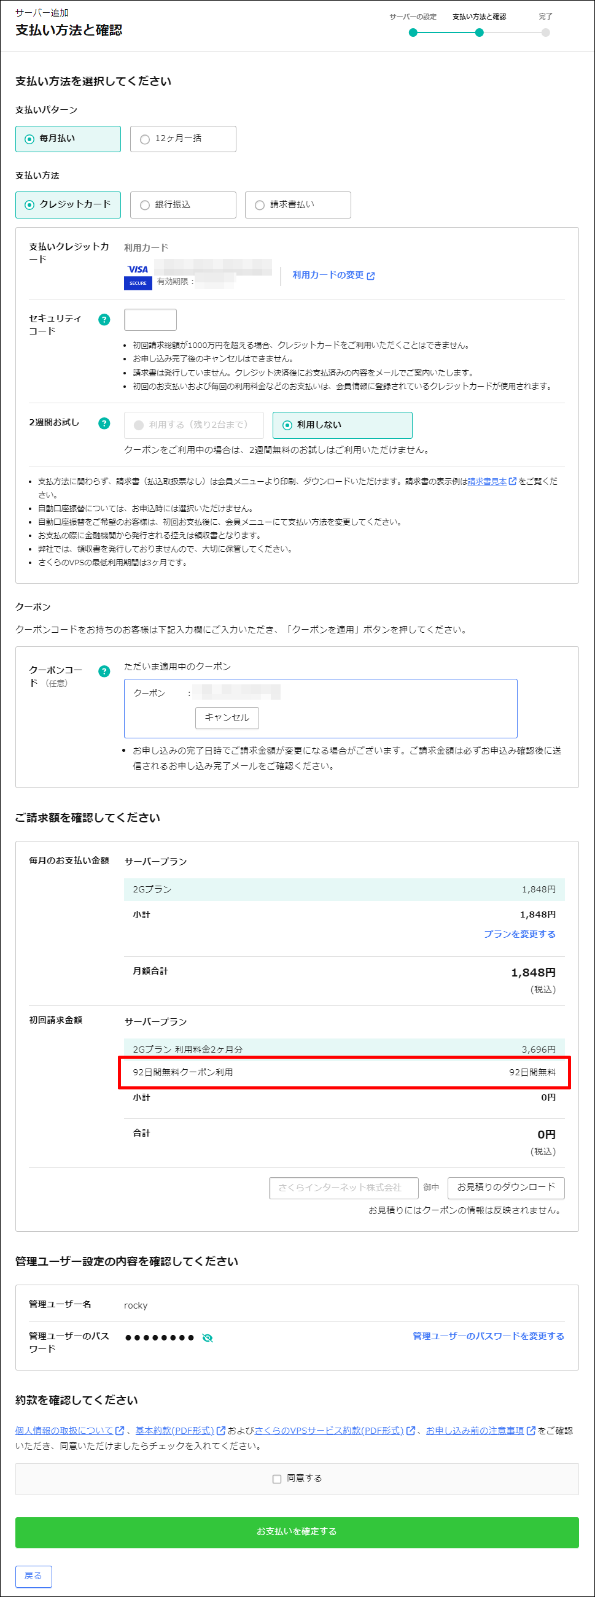Click the security code input field

pyautogui.click(x=150, y=320)
